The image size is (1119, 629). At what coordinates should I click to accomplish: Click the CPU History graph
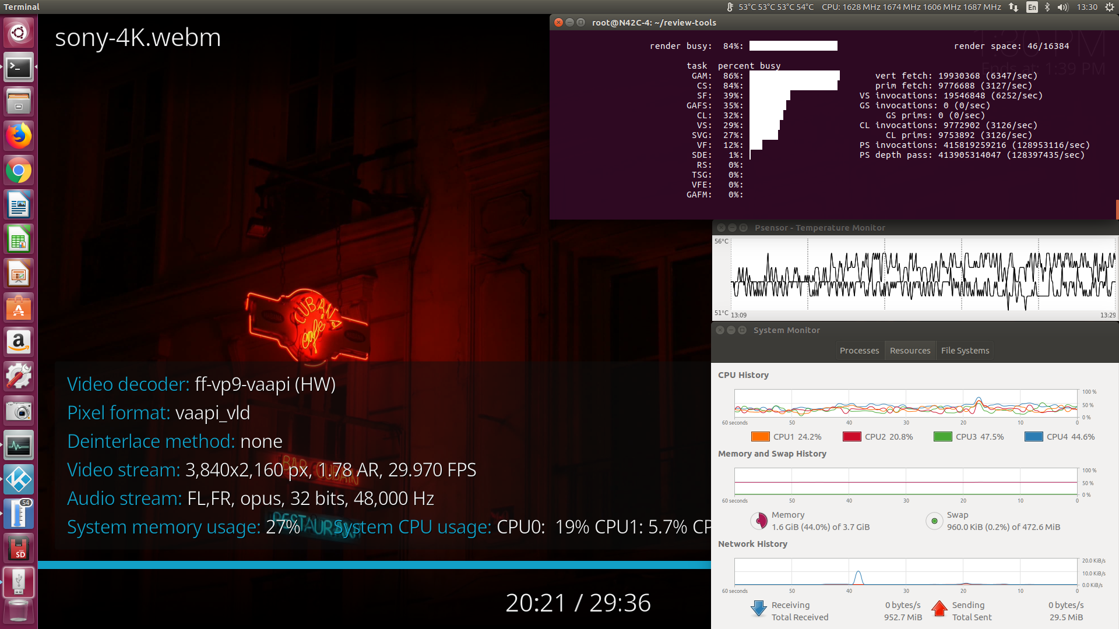(x=906, y=404)
